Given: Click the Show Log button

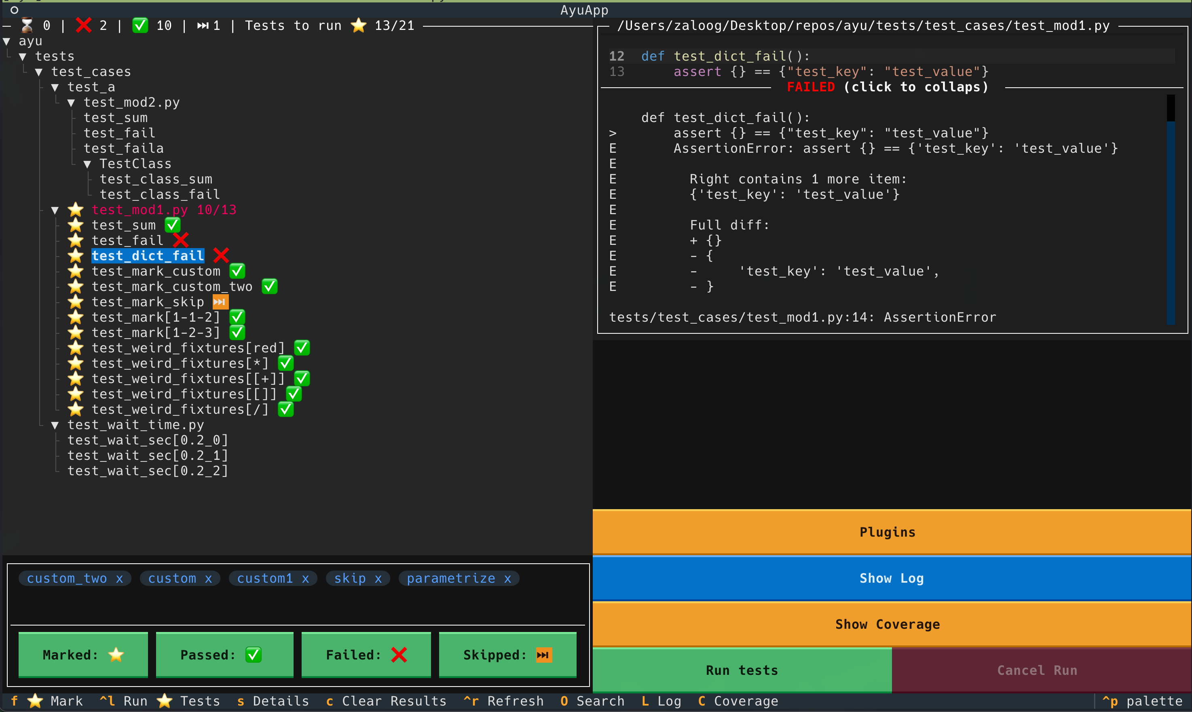Looking at the screenshot, I should [892, 578].
